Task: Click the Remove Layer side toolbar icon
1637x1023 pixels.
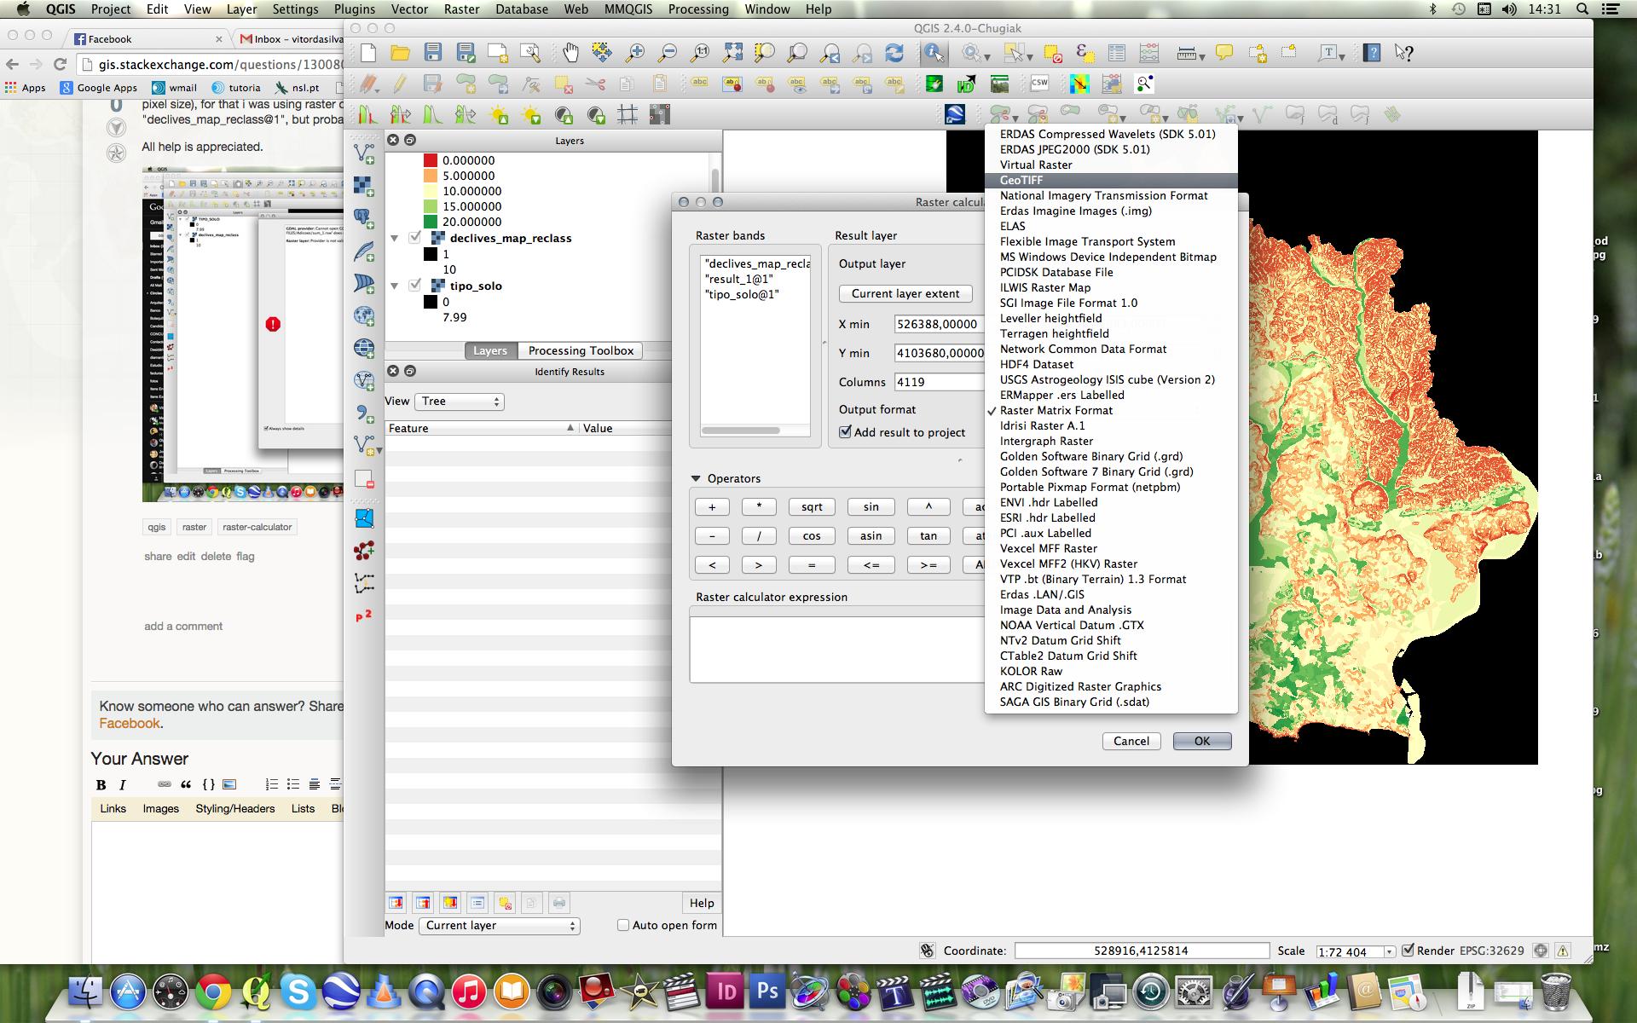Action: point(364,479)
